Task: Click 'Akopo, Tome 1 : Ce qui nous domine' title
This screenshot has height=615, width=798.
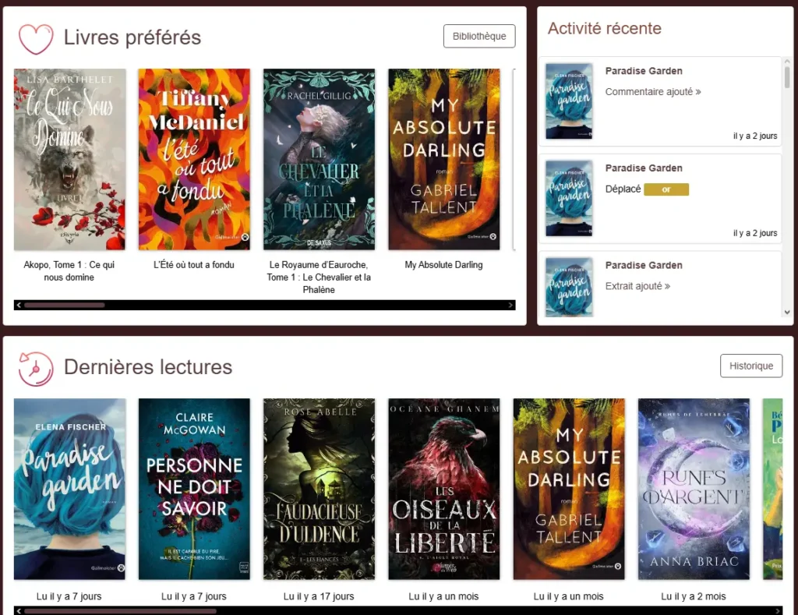Action: [x=69, y=270]
